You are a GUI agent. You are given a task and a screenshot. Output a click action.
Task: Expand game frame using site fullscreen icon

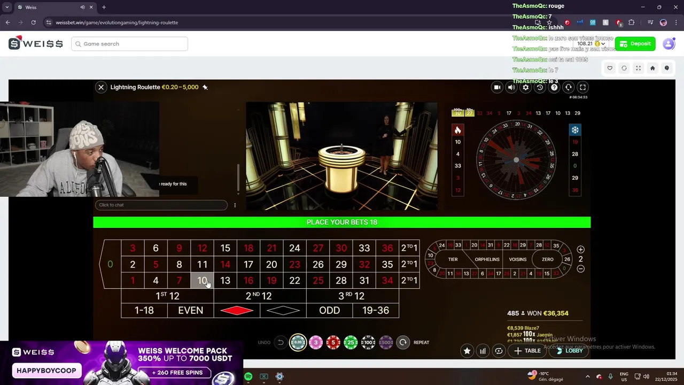(x=638, y=68)
